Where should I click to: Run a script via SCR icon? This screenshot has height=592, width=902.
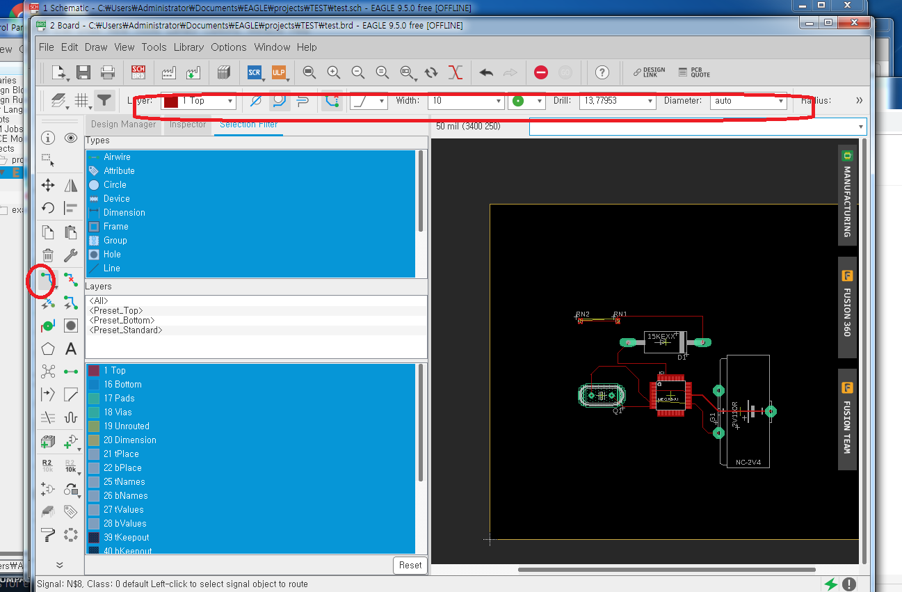point(255,72)
